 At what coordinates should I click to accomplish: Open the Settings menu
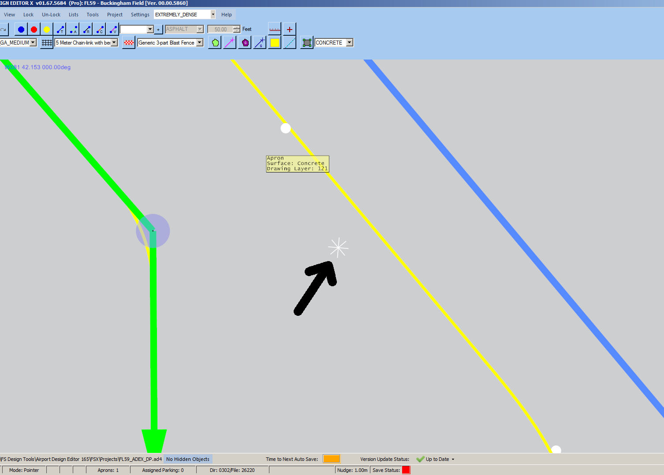140,15
